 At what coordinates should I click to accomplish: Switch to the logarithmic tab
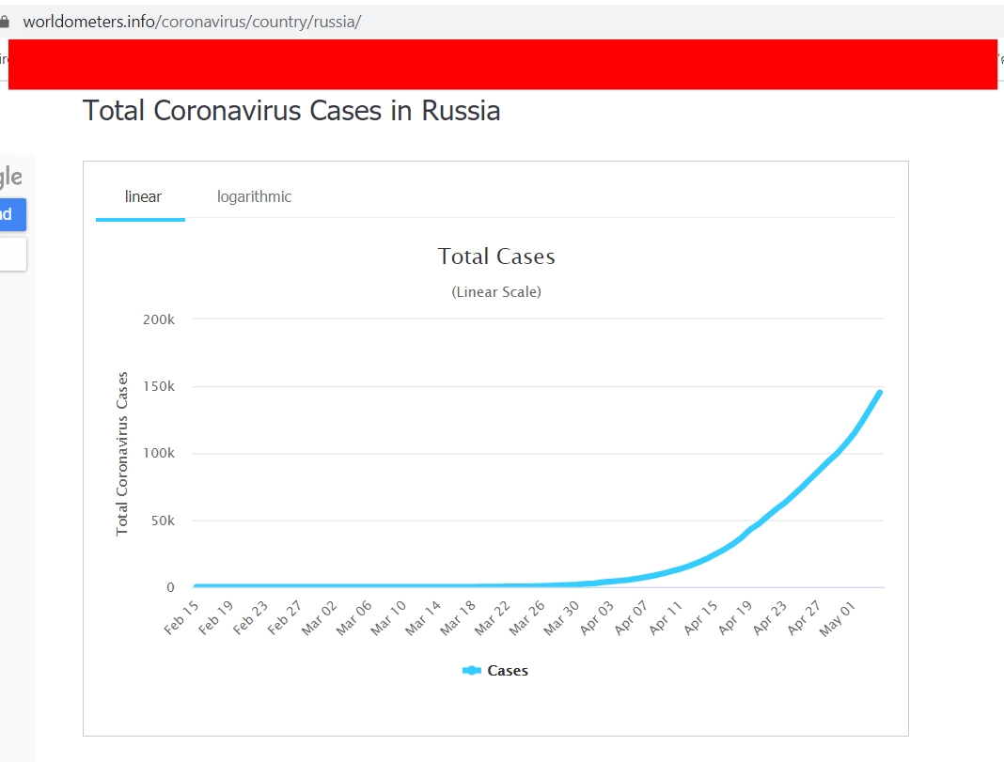[x=254, y=197]
